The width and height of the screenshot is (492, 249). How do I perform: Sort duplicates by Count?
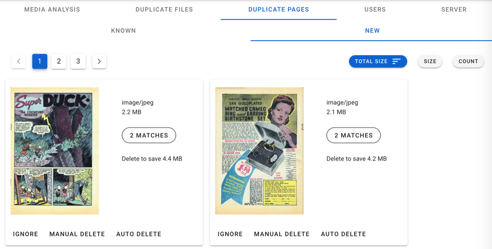tap(467, 61)
